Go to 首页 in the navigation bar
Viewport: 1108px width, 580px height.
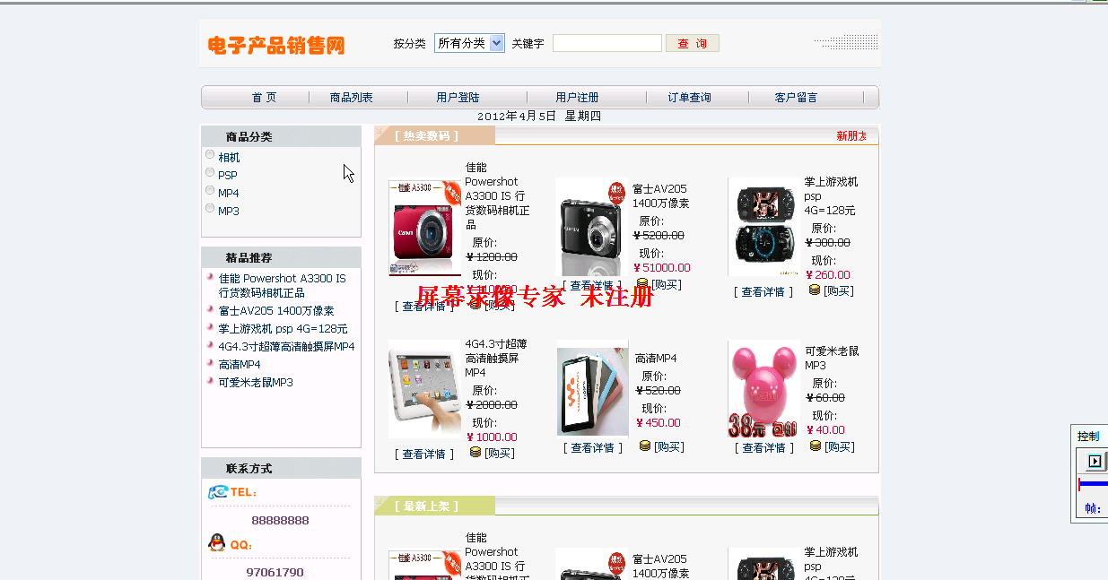point(264,98)
